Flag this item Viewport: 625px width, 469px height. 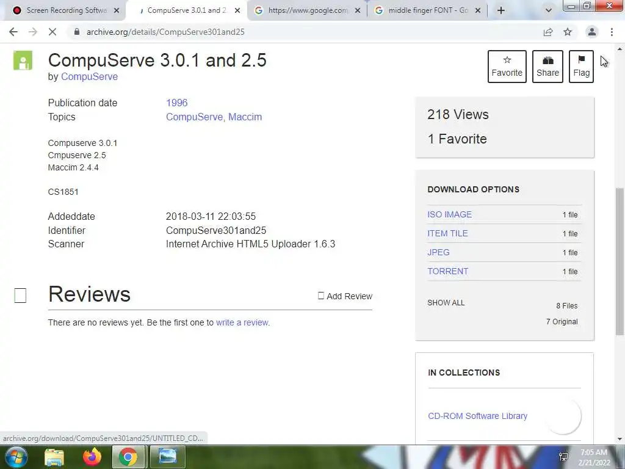click(581, 66)
